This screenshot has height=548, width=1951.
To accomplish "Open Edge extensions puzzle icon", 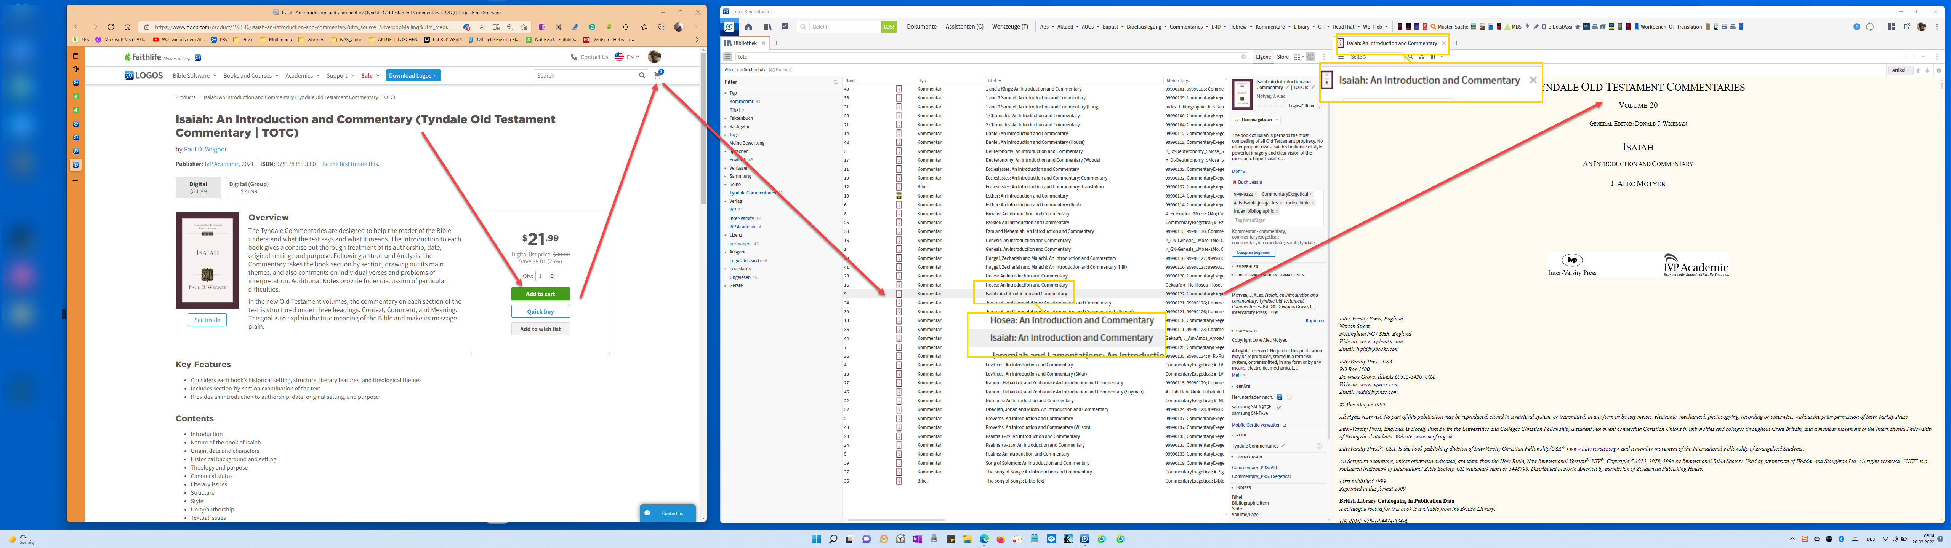I will pos(626,27).
